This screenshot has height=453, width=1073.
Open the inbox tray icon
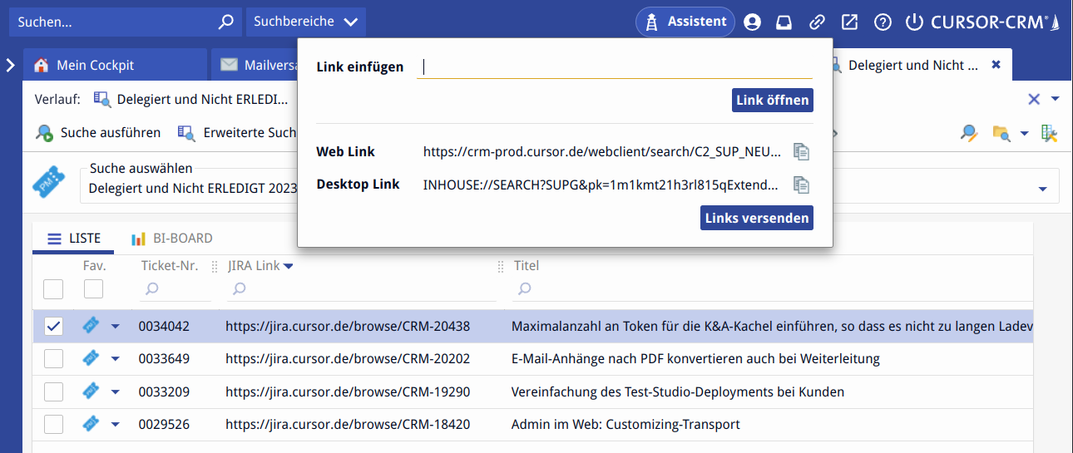point(784,22)
